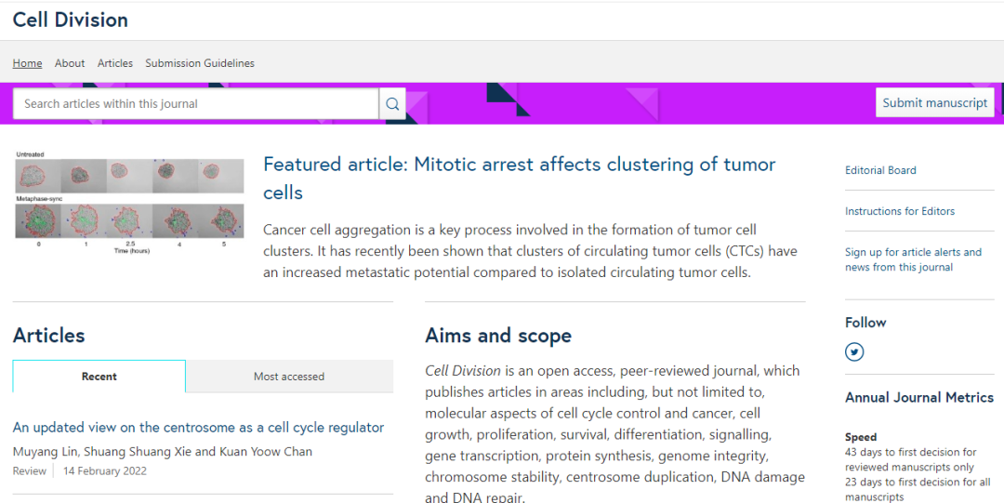Viewport: 1004px width, 503px height.
Task: Click the Annual Journal Metrics heading
Action: click(918, 397)
